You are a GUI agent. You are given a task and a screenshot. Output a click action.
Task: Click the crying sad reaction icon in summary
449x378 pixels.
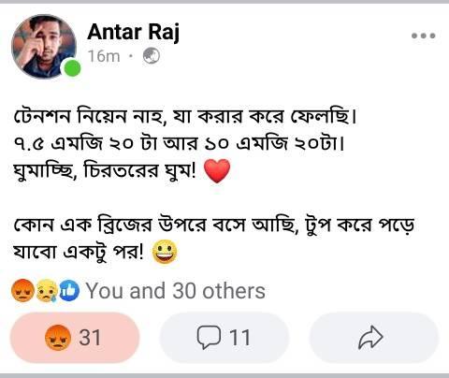47,291
